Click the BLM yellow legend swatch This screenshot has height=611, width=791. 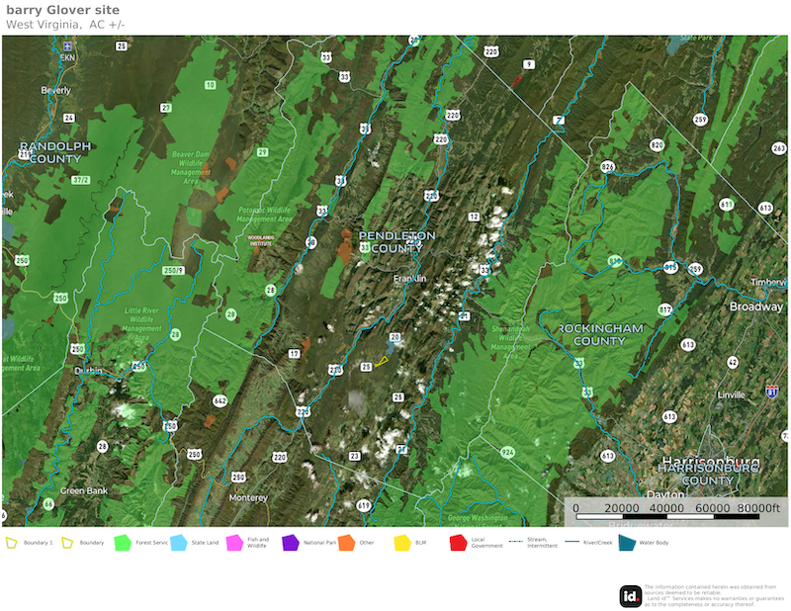401,542
